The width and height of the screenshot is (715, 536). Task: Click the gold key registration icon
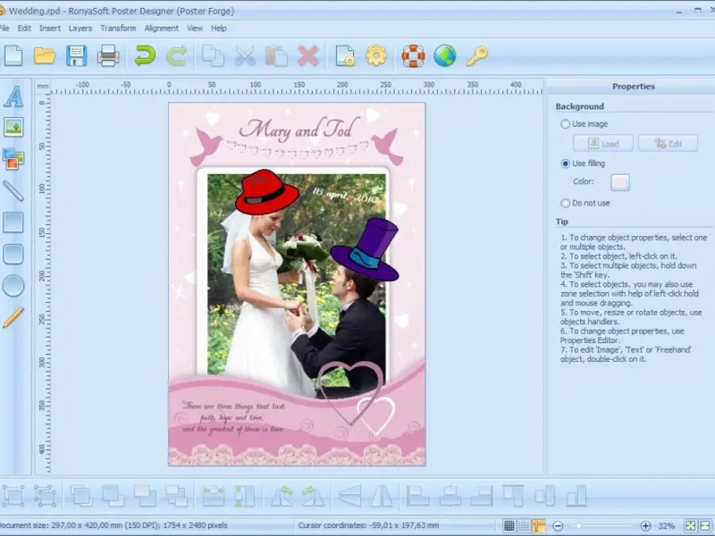click(477, 56)
